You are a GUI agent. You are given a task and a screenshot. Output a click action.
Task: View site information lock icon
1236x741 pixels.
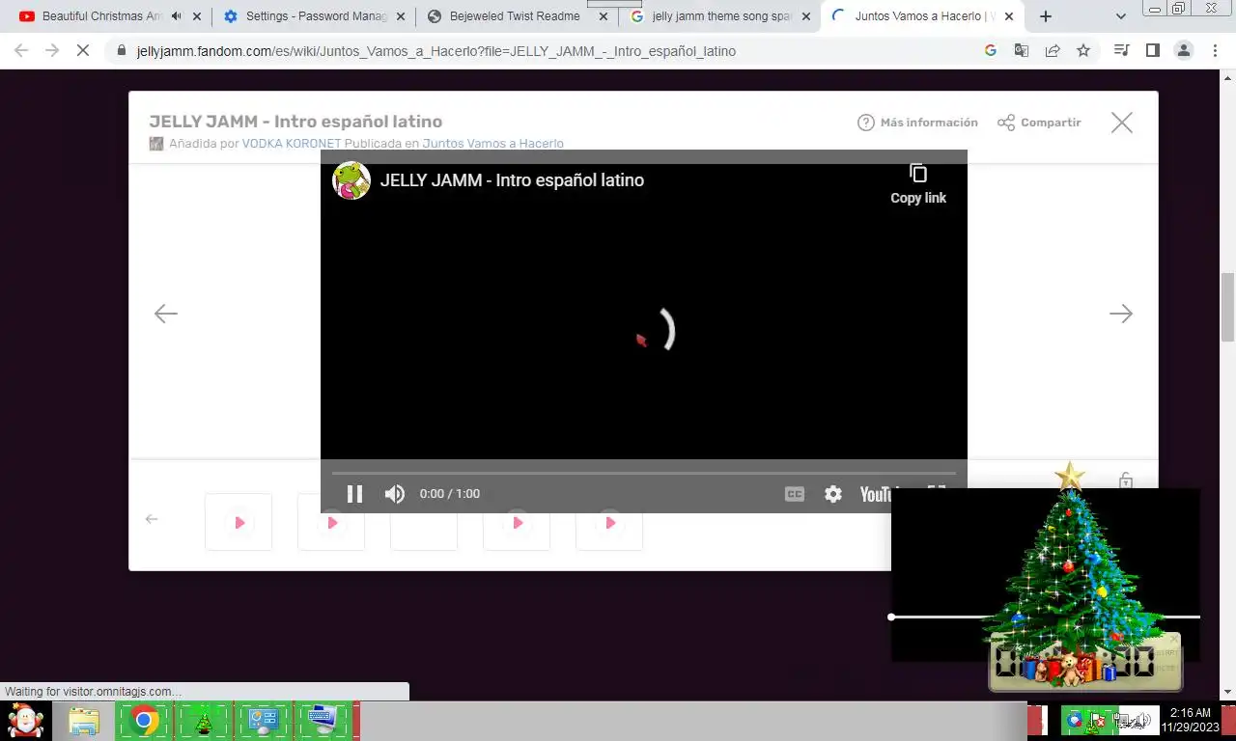click(x=121, y=51)
